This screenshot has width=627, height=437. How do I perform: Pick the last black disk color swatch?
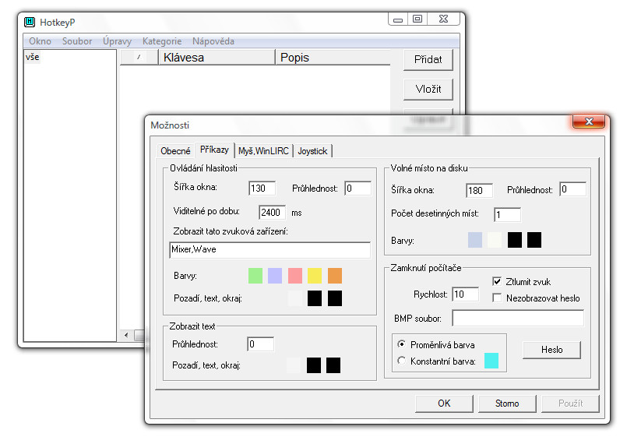click(x=534, y=240)
